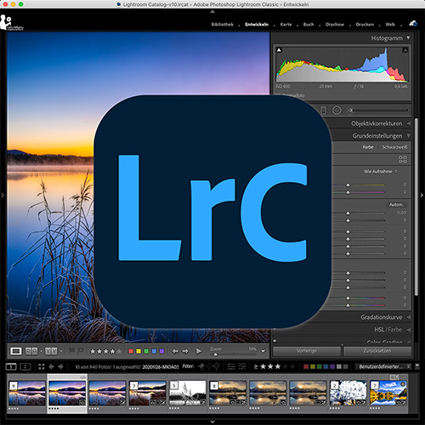Image resolution: width=425 pixels, height=425 pixels.
Task: Go to previous photo with left arrow
Action: (175, 351)
